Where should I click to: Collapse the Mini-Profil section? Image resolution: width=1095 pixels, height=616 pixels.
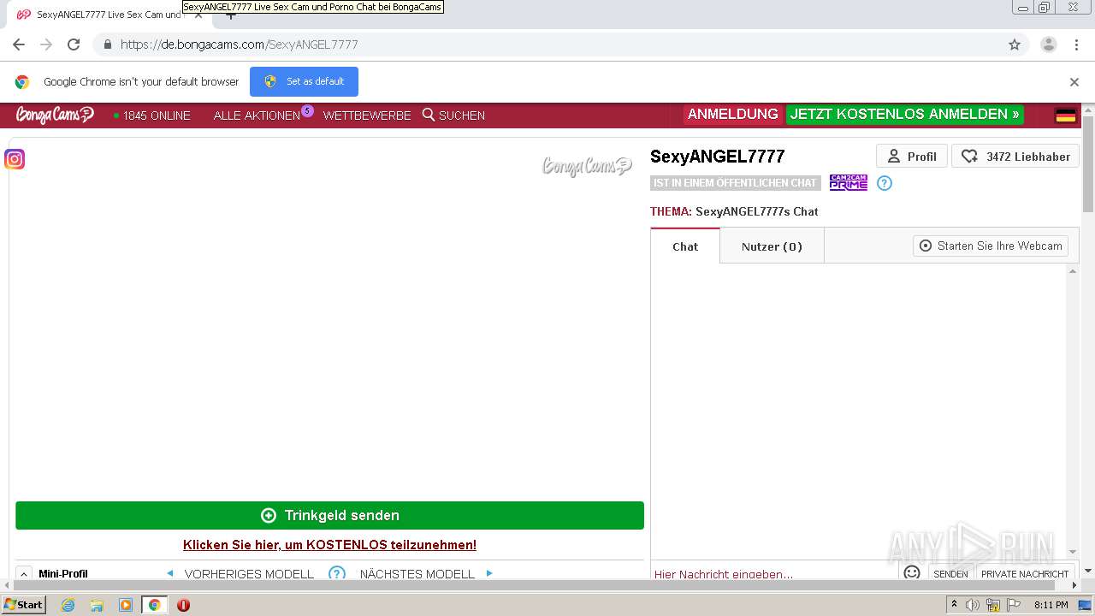point(24,574)
